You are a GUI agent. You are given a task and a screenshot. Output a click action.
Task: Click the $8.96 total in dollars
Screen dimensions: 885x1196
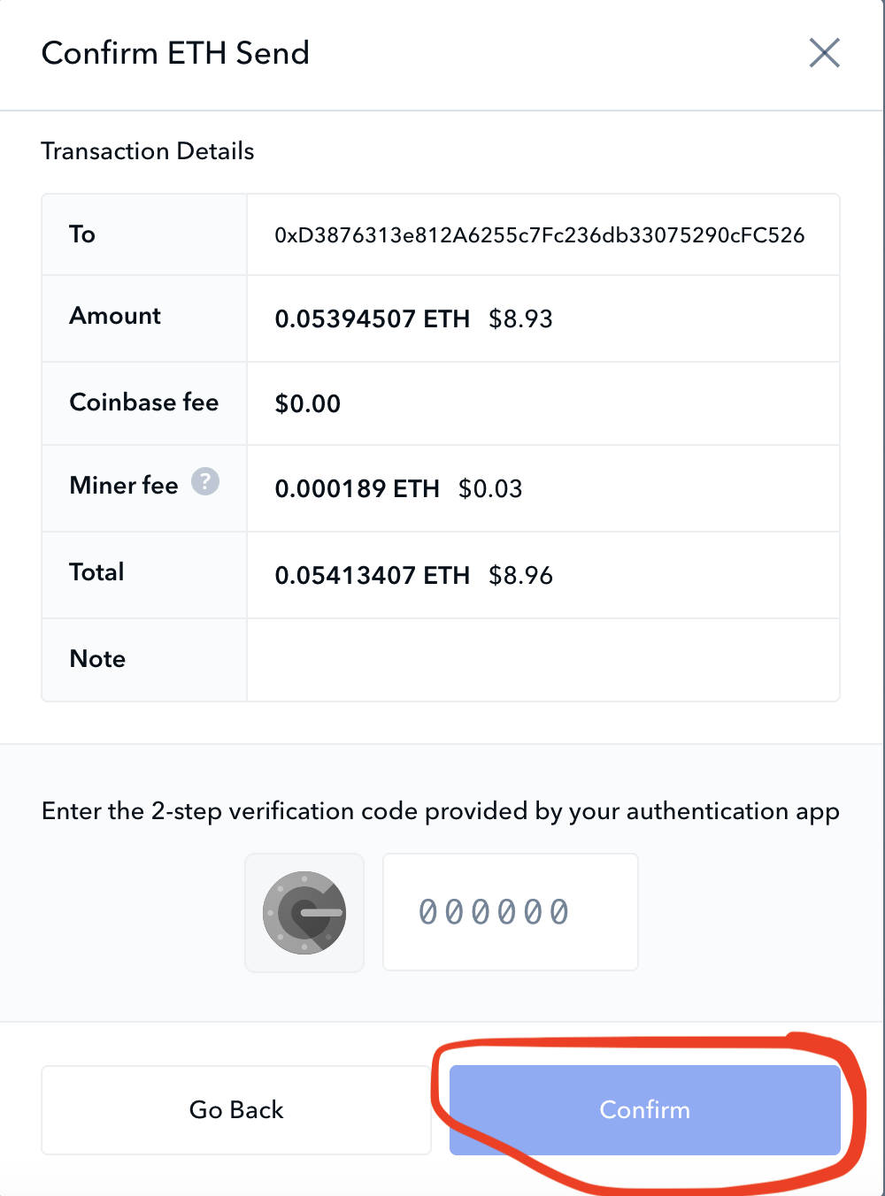(520, 576)
